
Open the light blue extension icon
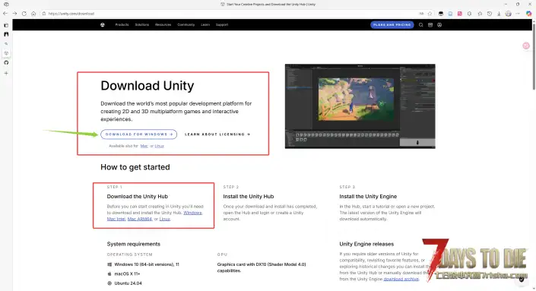(450, 14)
